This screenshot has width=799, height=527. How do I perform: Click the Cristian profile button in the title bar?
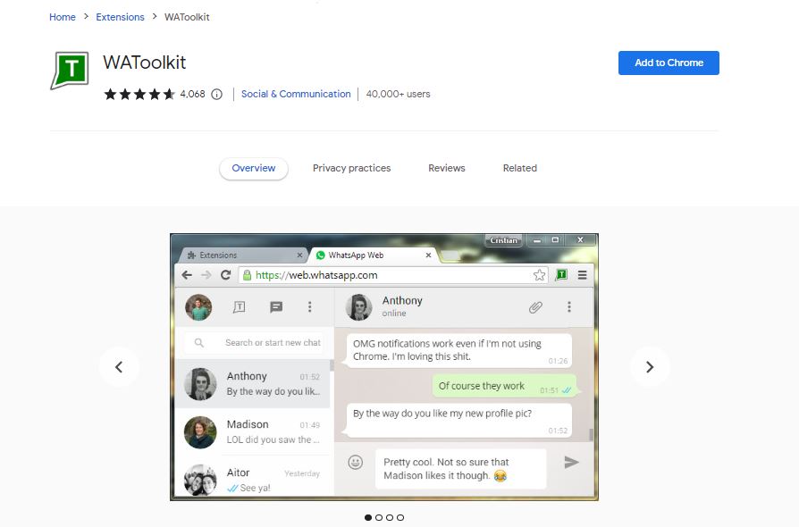503,240
